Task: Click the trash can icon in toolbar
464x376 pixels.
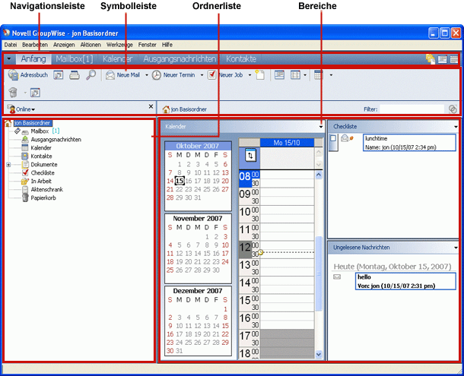Action: click(13, 93)
